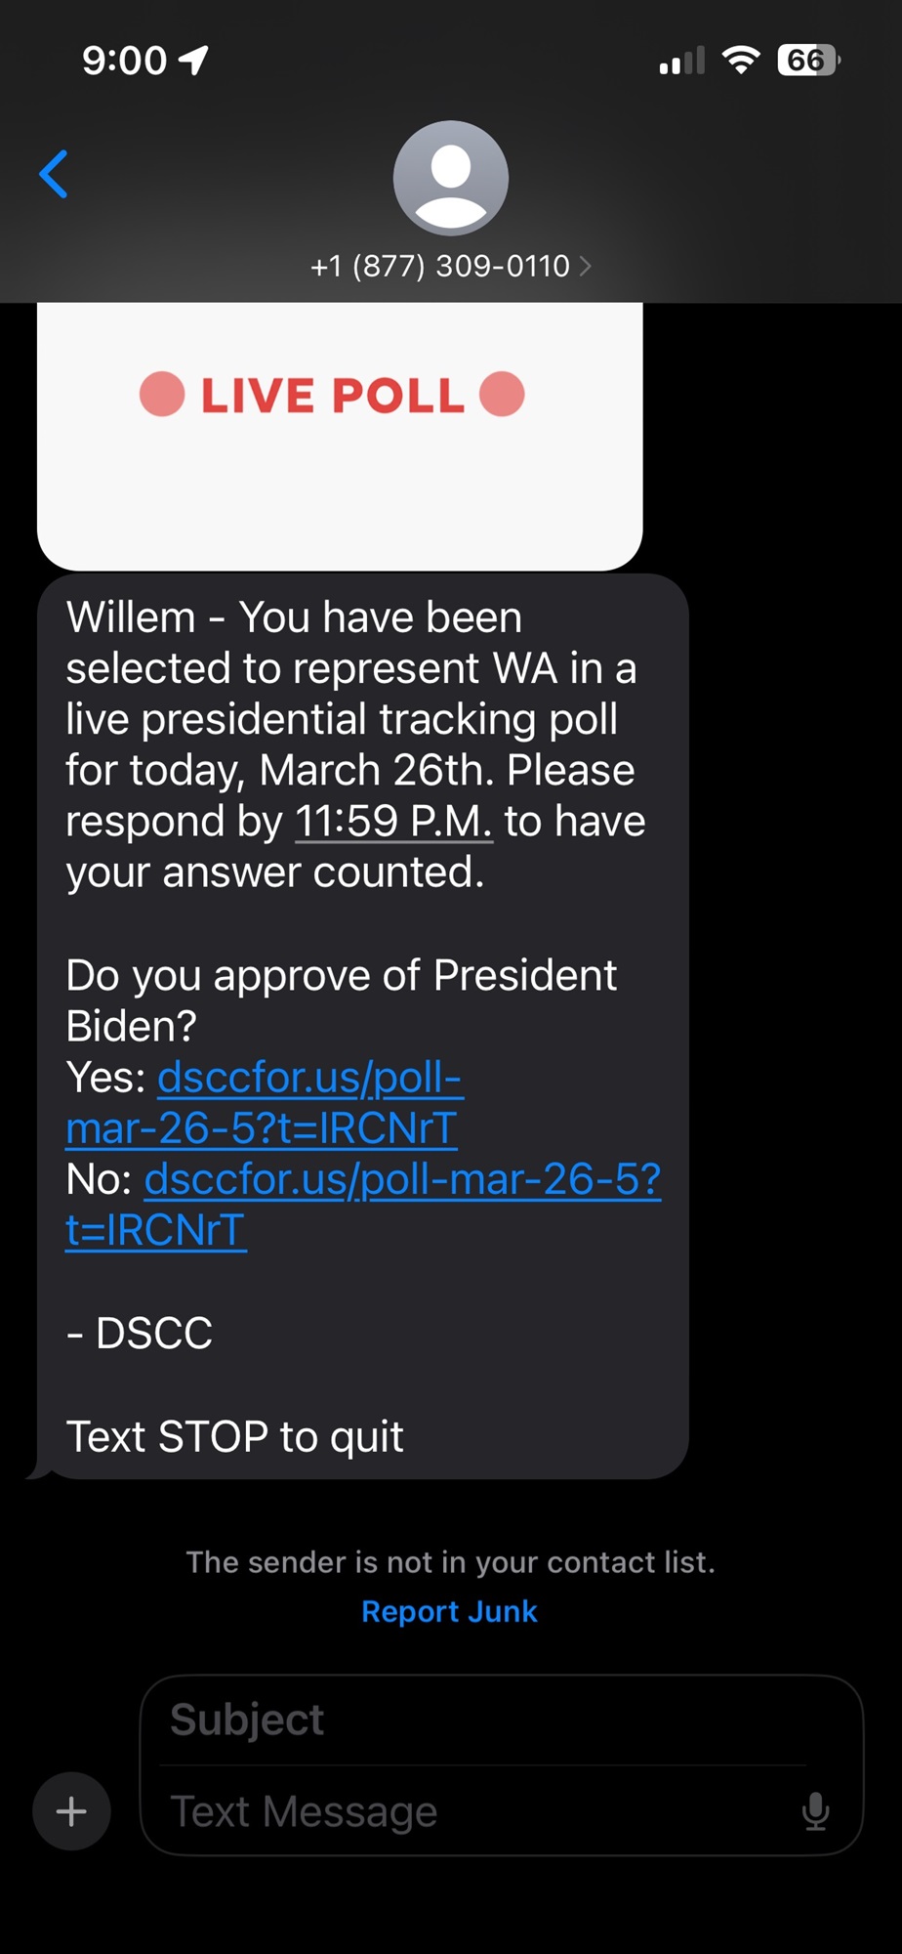
Task: Tap the "Text STOP to quit" line
Action: pos(234,1437)
